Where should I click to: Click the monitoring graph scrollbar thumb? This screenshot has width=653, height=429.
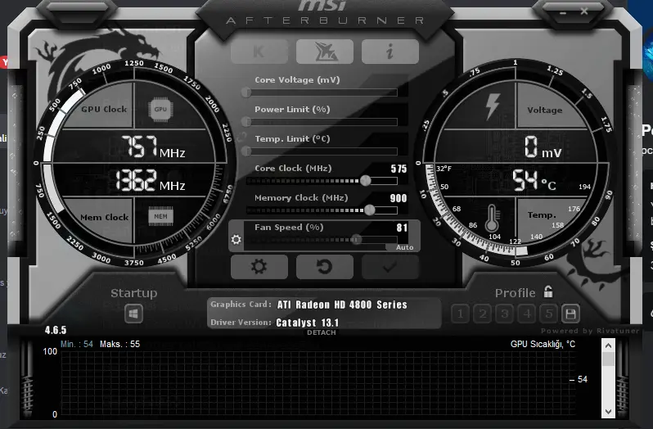[x=608, y=359]
